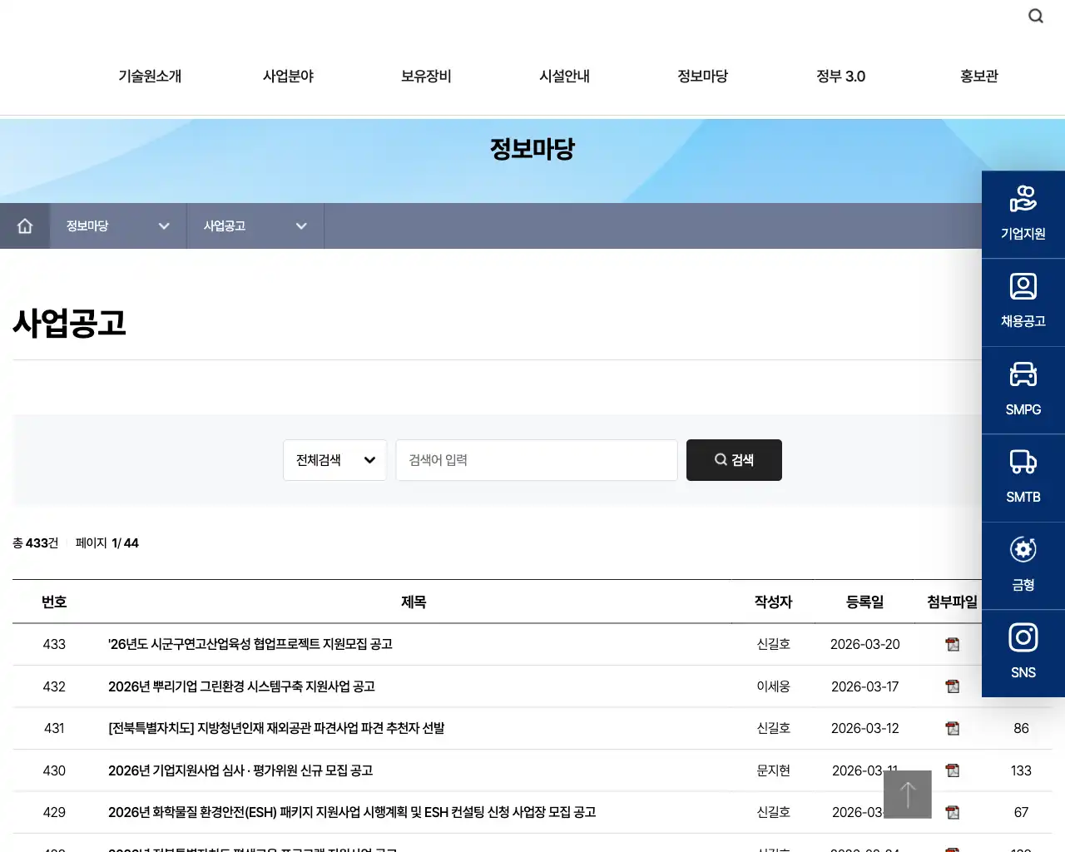The height and width of the screenshot is (852, 1065).
Task: Open the 정보마당 menu in the navigation
Action: (x=702, y=76)
